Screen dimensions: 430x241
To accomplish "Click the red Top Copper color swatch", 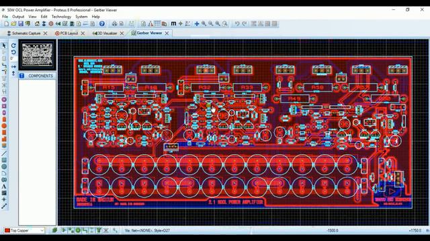I will click(x=7, y=230).
